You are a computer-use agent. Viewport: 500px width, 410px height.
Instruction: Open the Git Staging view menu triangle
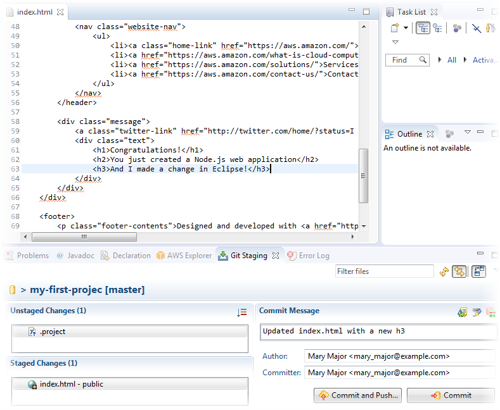coord(496,270)
